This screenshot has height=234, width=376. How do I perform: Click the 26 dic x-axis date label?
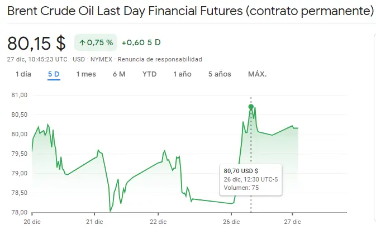pos(232,221)
